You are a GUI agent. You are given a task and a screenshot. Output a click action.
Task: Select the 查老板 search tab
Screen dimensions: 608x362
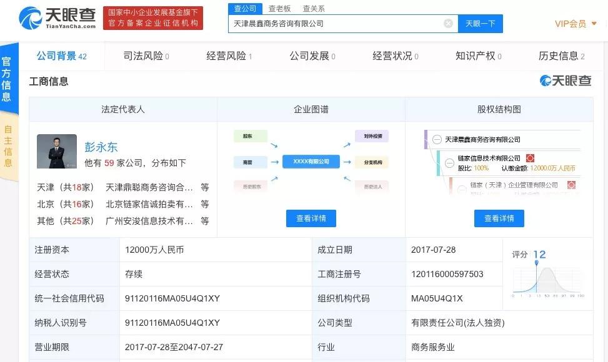pyautogui.click(x=279, y=9)
